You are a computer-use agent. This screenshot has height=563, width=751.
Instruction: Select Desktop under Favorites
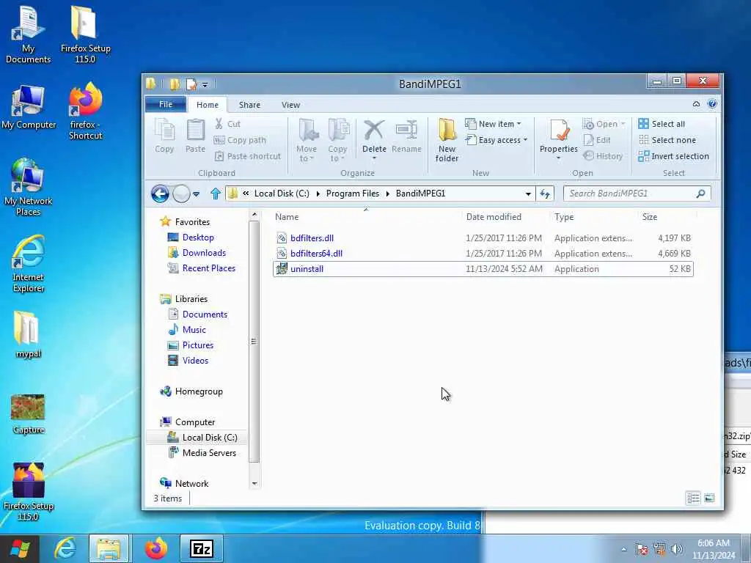coord(198,238)
